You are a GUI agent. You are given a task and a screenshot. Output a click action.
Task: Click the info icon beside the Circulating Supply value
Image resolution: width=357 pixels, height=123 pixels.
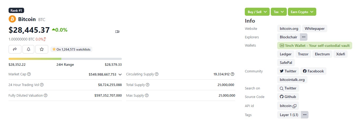click(x=232, y=74)
